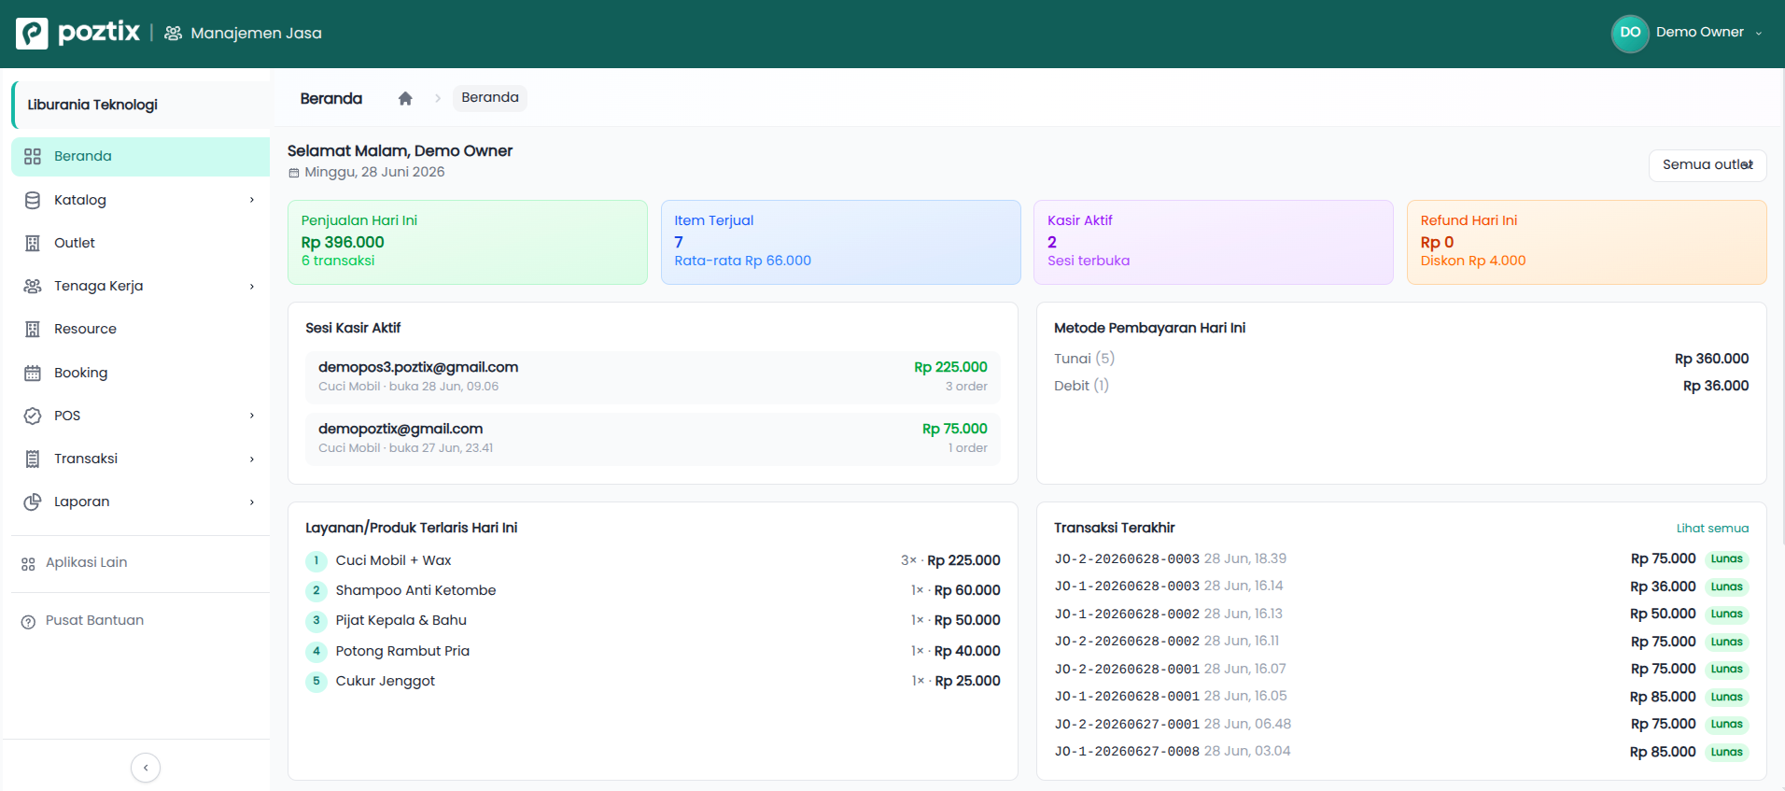The height and width of the screenshot is (791, 1785).
Task: Select the demopos3.poztix@gmail.com cashier session
Action: point(653,376)
